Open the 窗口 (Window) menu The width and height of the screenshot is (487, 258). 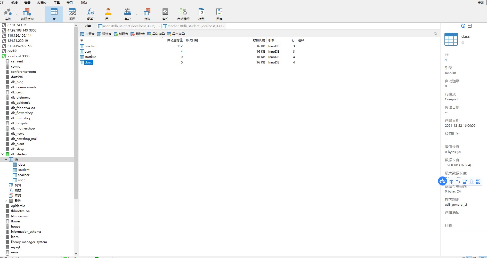70,3
